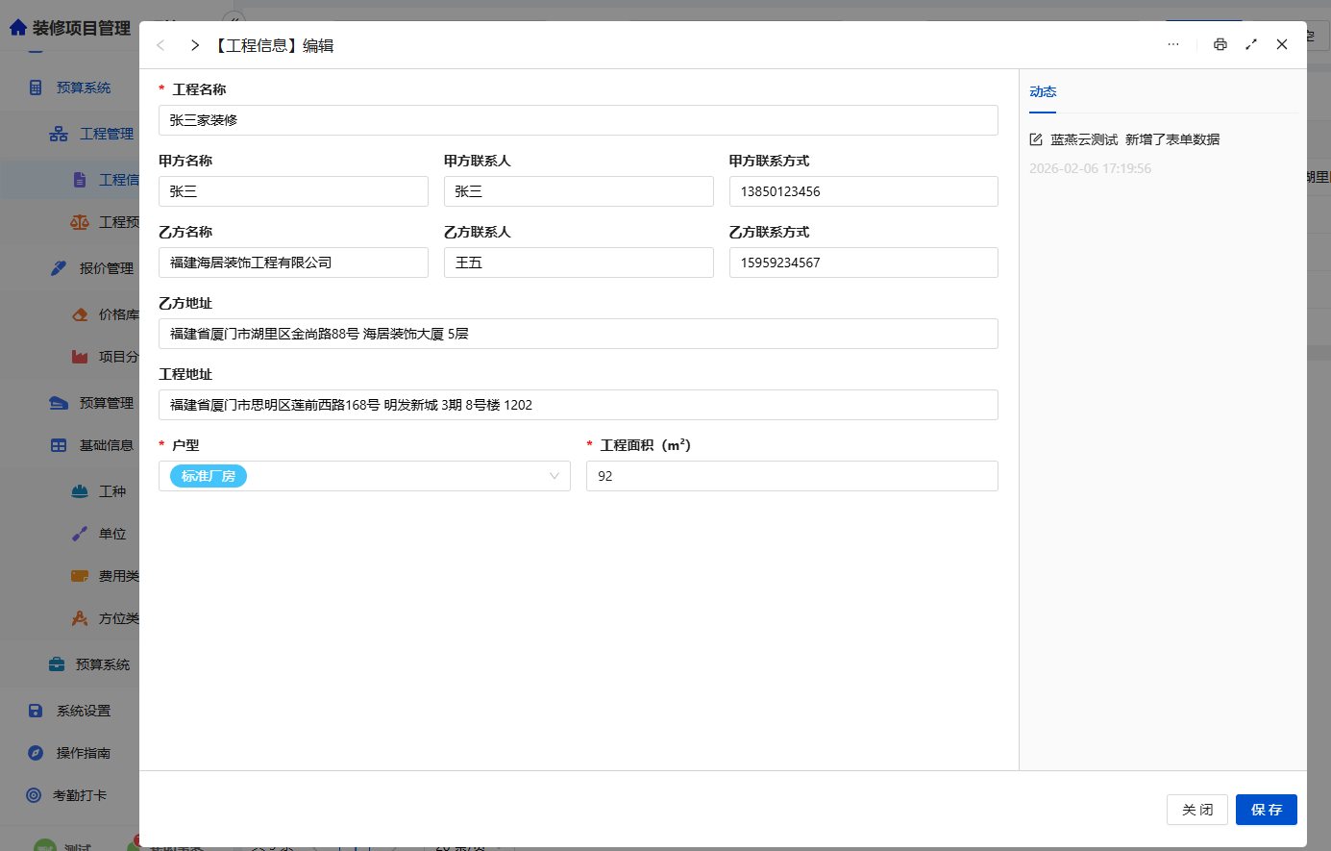Expand 报价管理 in the sidebar
The height and width of the screenshot is (851, 1331).
(x=106, y=268)
